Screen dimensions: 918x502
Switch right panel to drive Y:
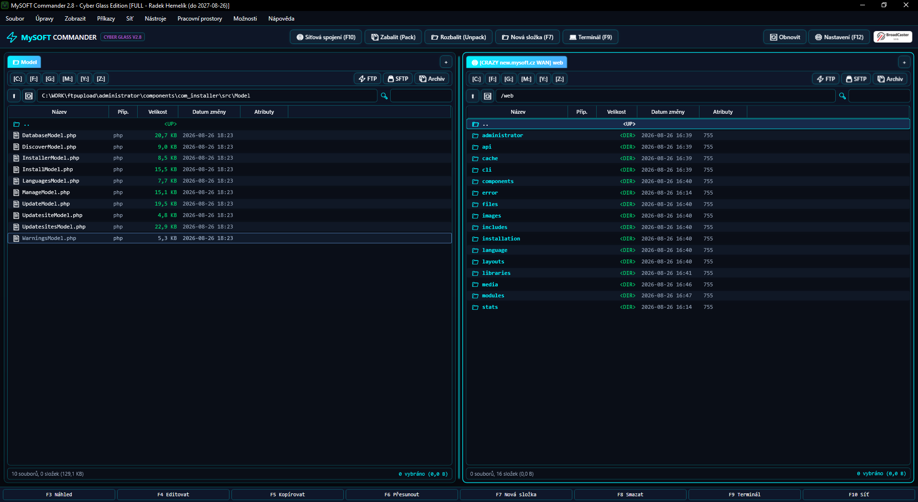[544, 79]
